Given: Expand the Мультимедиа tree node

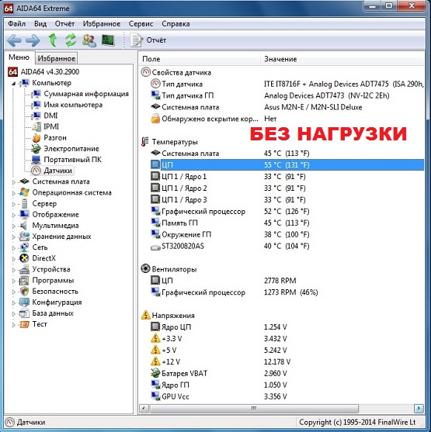Looking at the screenshot, I should pos(13,226).
